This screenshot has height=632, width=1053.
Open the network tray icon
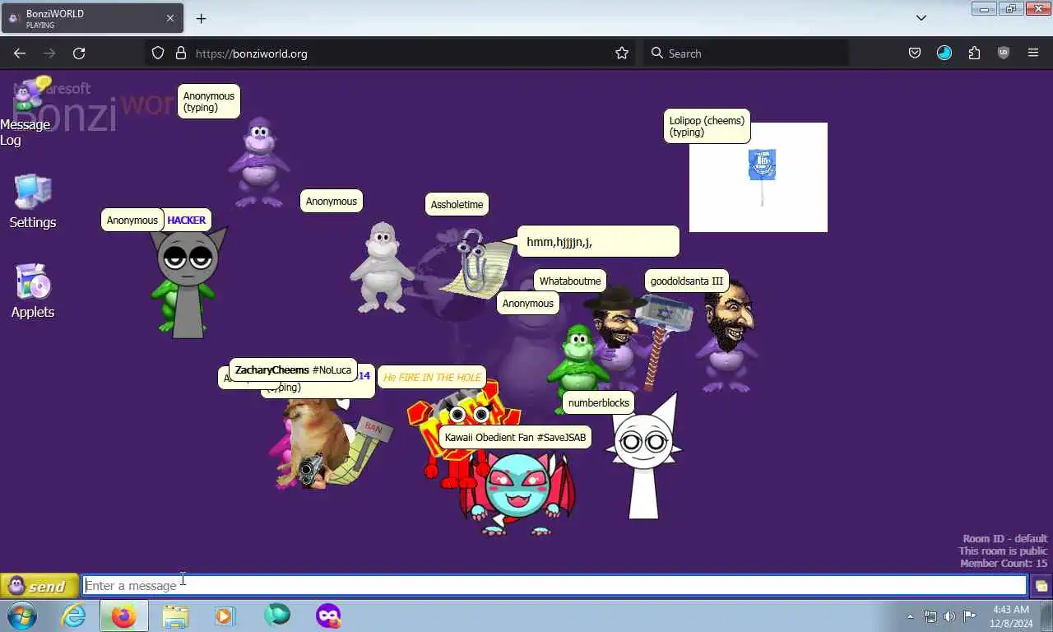click(930, 616)
